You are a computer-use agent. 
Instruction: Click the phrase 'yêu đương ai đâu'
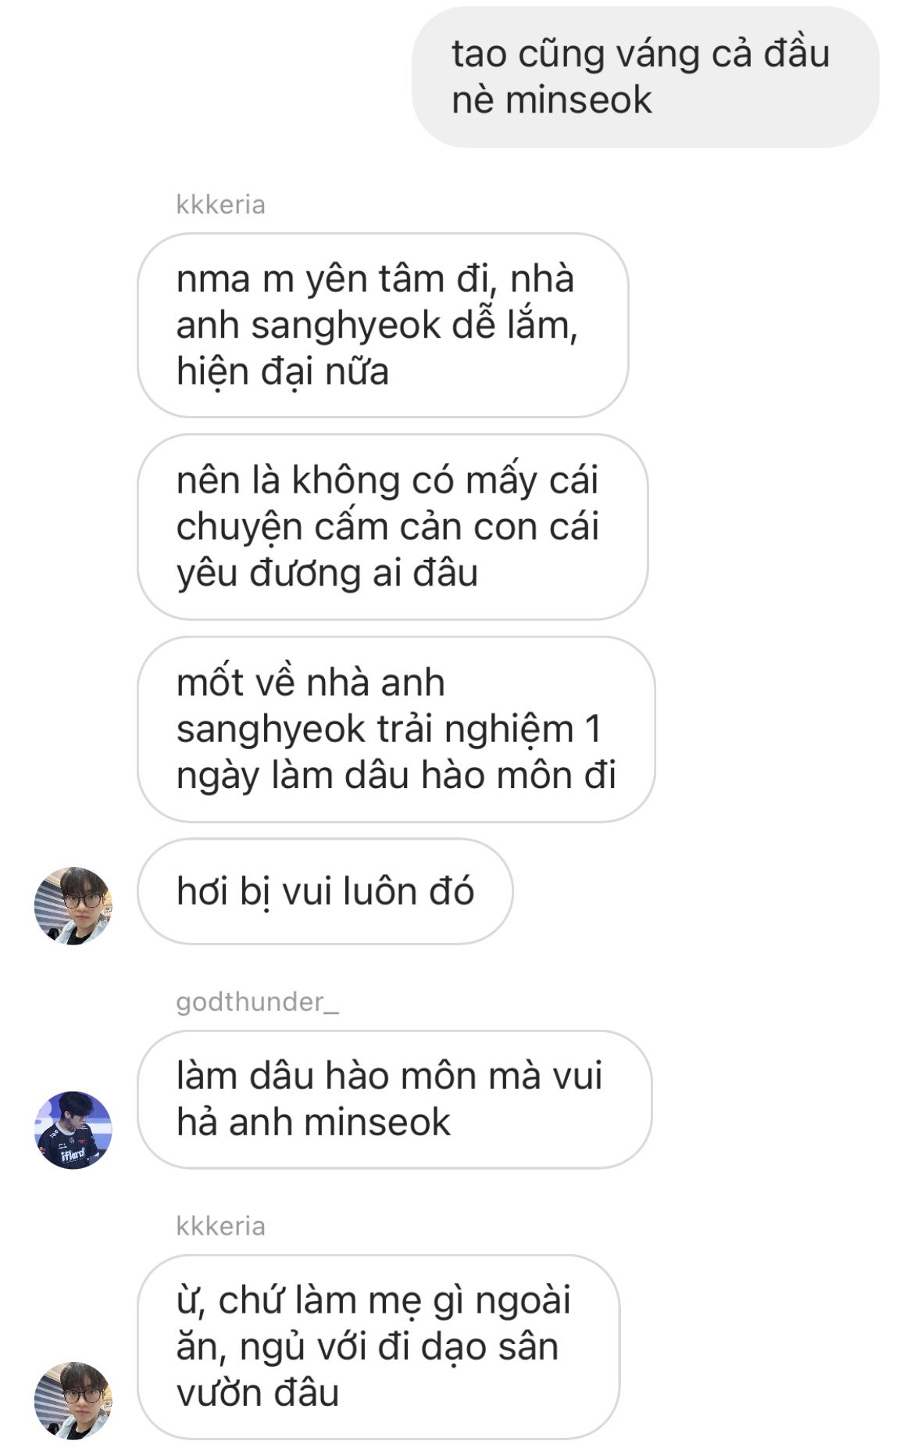click(x=327, y=574)
